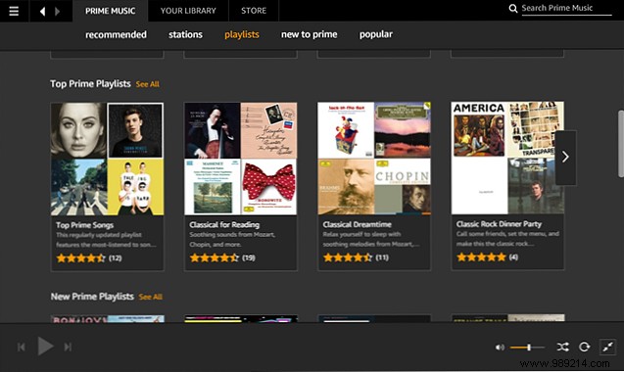Open the hamburger menu
624x372 pixels.
pyautogui.click(x=14, y=11)
